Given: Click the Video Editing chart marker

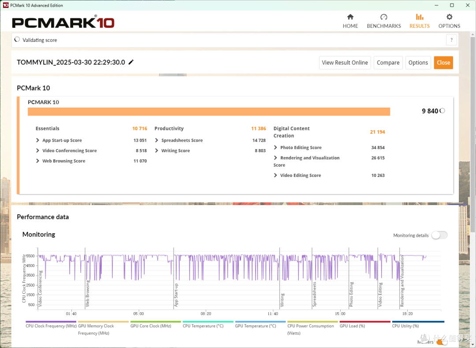Looking at the screenshot, I should [380, 295].
